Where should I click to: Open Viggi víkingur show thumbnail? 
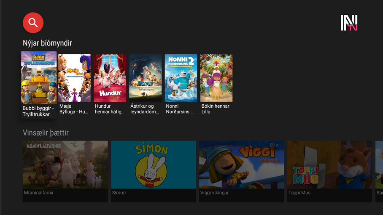click(x=242, y=165)
